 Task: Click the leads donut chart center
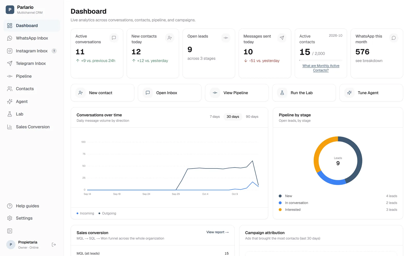(x=338, y=161)
